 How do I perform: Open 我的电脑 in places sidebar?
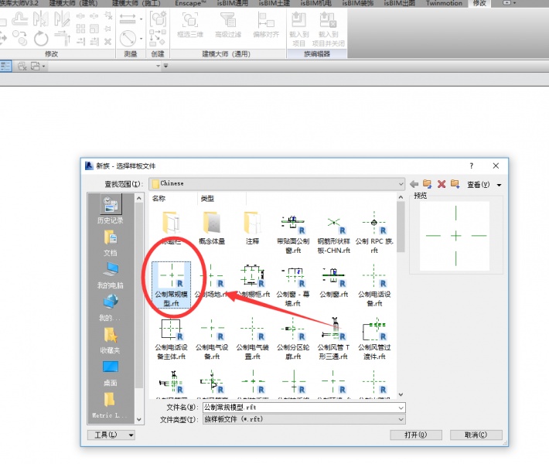[x=111, y=274]
